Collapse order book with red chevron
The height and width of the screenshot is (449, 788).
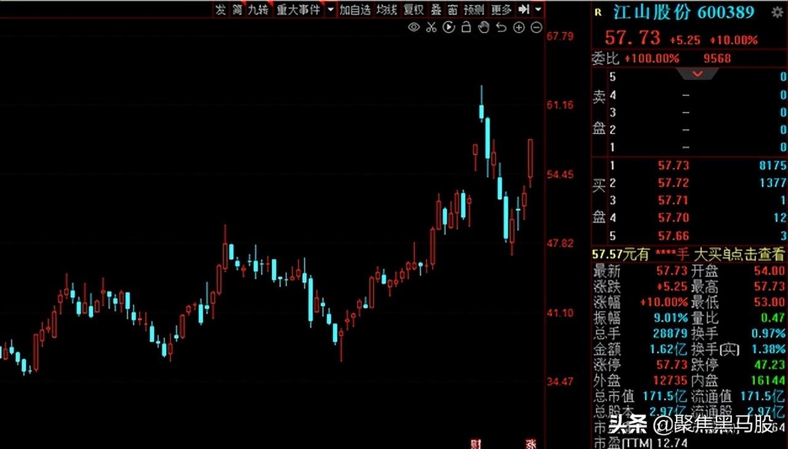coord(698,74)
